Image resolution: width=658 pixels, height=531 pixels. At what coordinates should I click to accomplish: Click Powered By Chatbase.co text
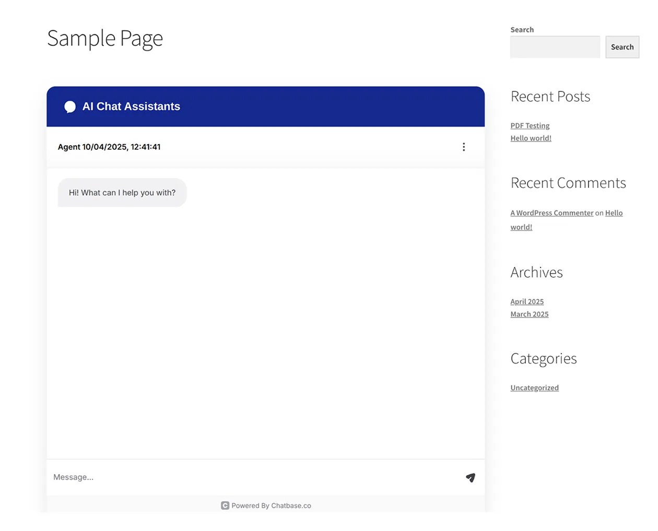coord(271,505)
